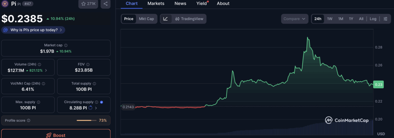Expand circulating supply details chevron

(x=96, y=108)
